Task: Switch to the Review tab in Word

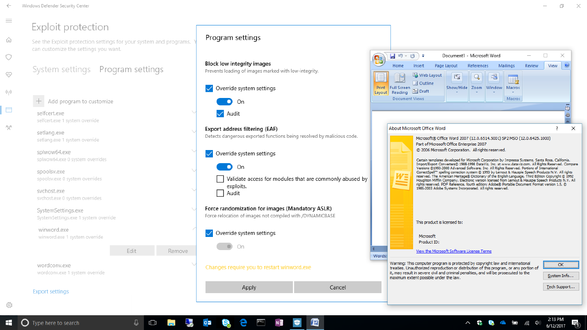Action: coord(531,65)
